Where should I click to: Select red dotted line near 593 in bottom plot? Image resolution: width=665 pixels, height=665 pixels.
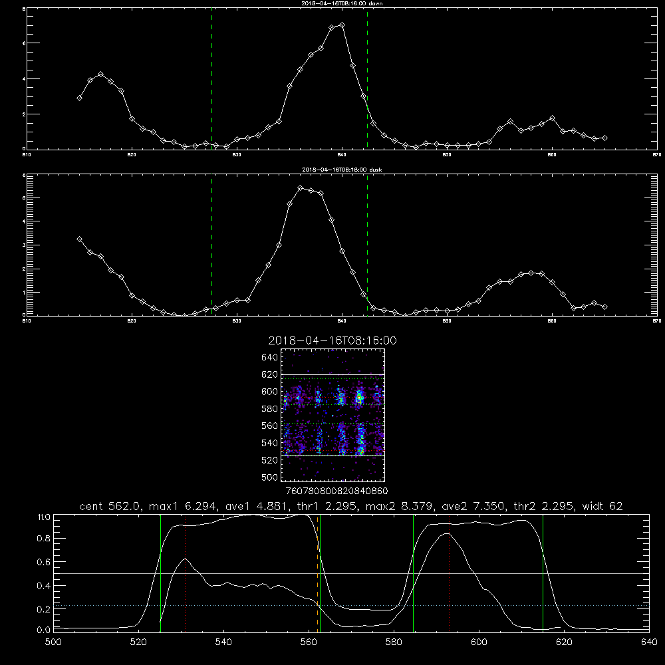pyautogui.click(x=449, y=573)
